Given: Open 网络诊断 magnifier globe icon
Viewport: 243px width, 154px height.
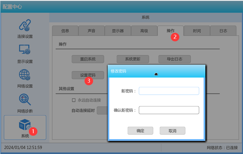Looking at the screenshot, I should click(x=25, y=100).
